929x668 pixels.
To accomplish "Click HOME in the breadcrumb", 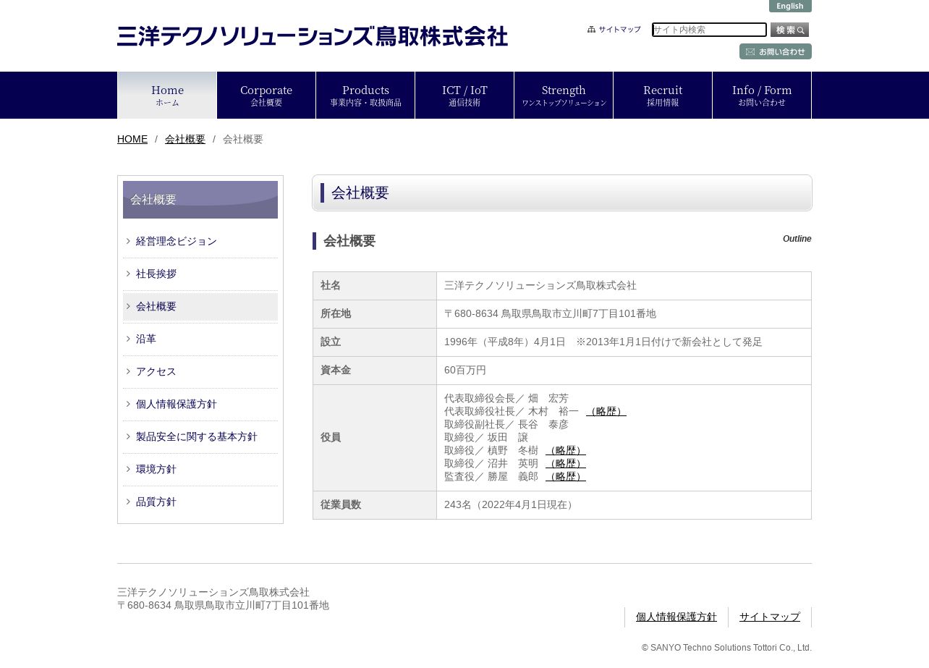I will 132,139.
